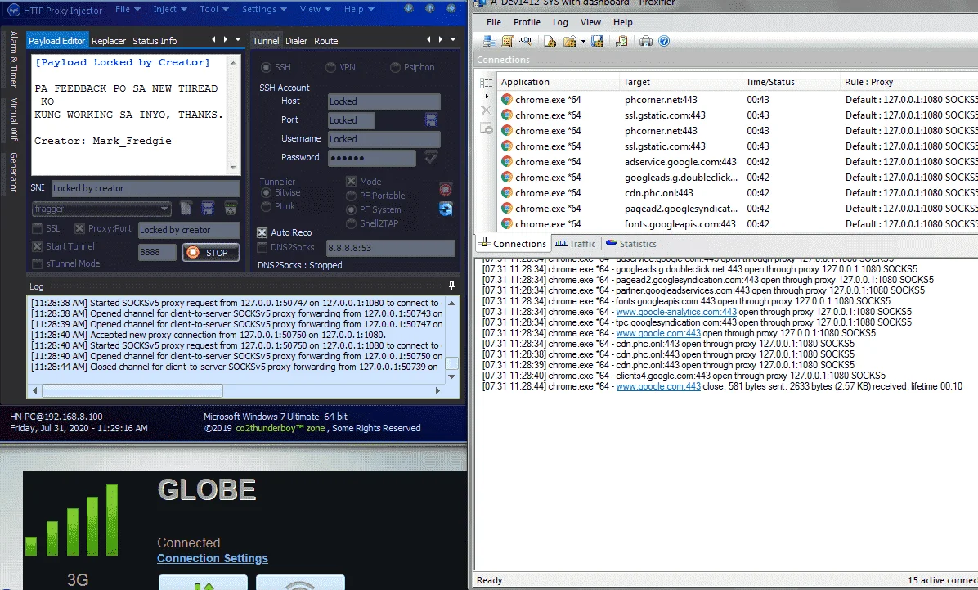Open Name Resolution (.com) icon in Proxifier
Image resolution: width=978 pixels, height=590 pixels.
click(526, 41)
